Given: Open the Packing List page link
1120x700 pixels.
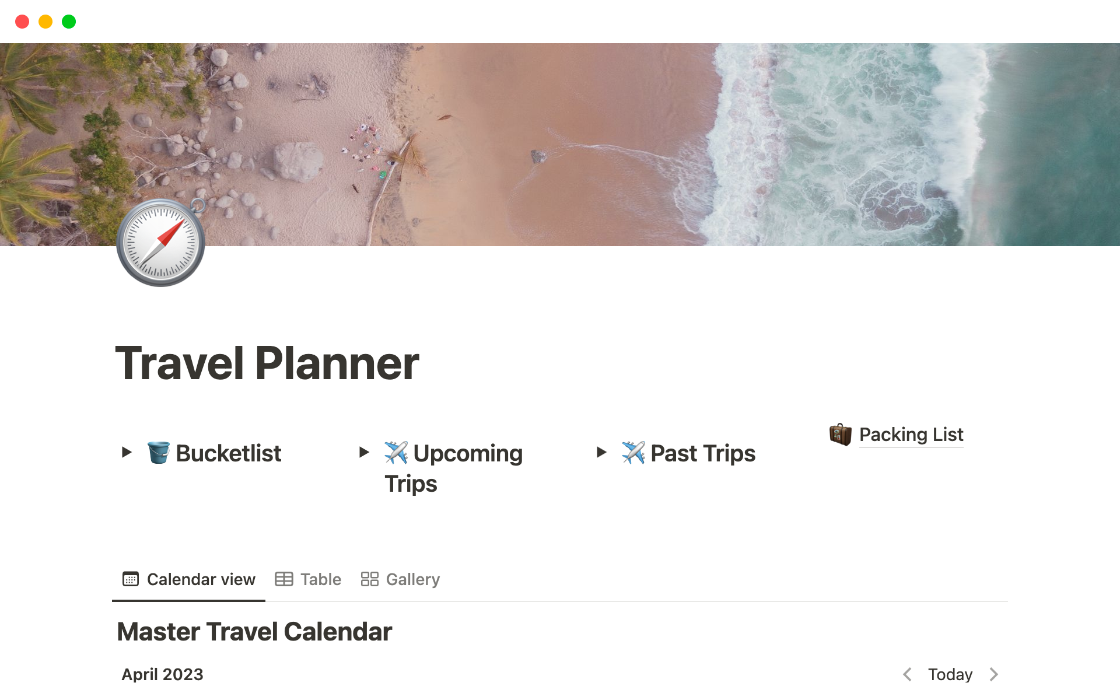Looking at the screenshot, I should pos(911,435).
